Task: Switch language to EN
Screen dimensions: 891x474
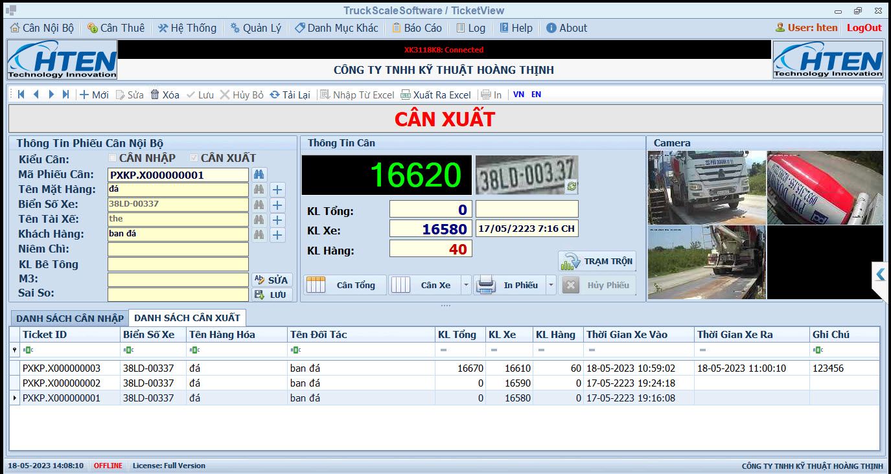Action: pos(536,95)
